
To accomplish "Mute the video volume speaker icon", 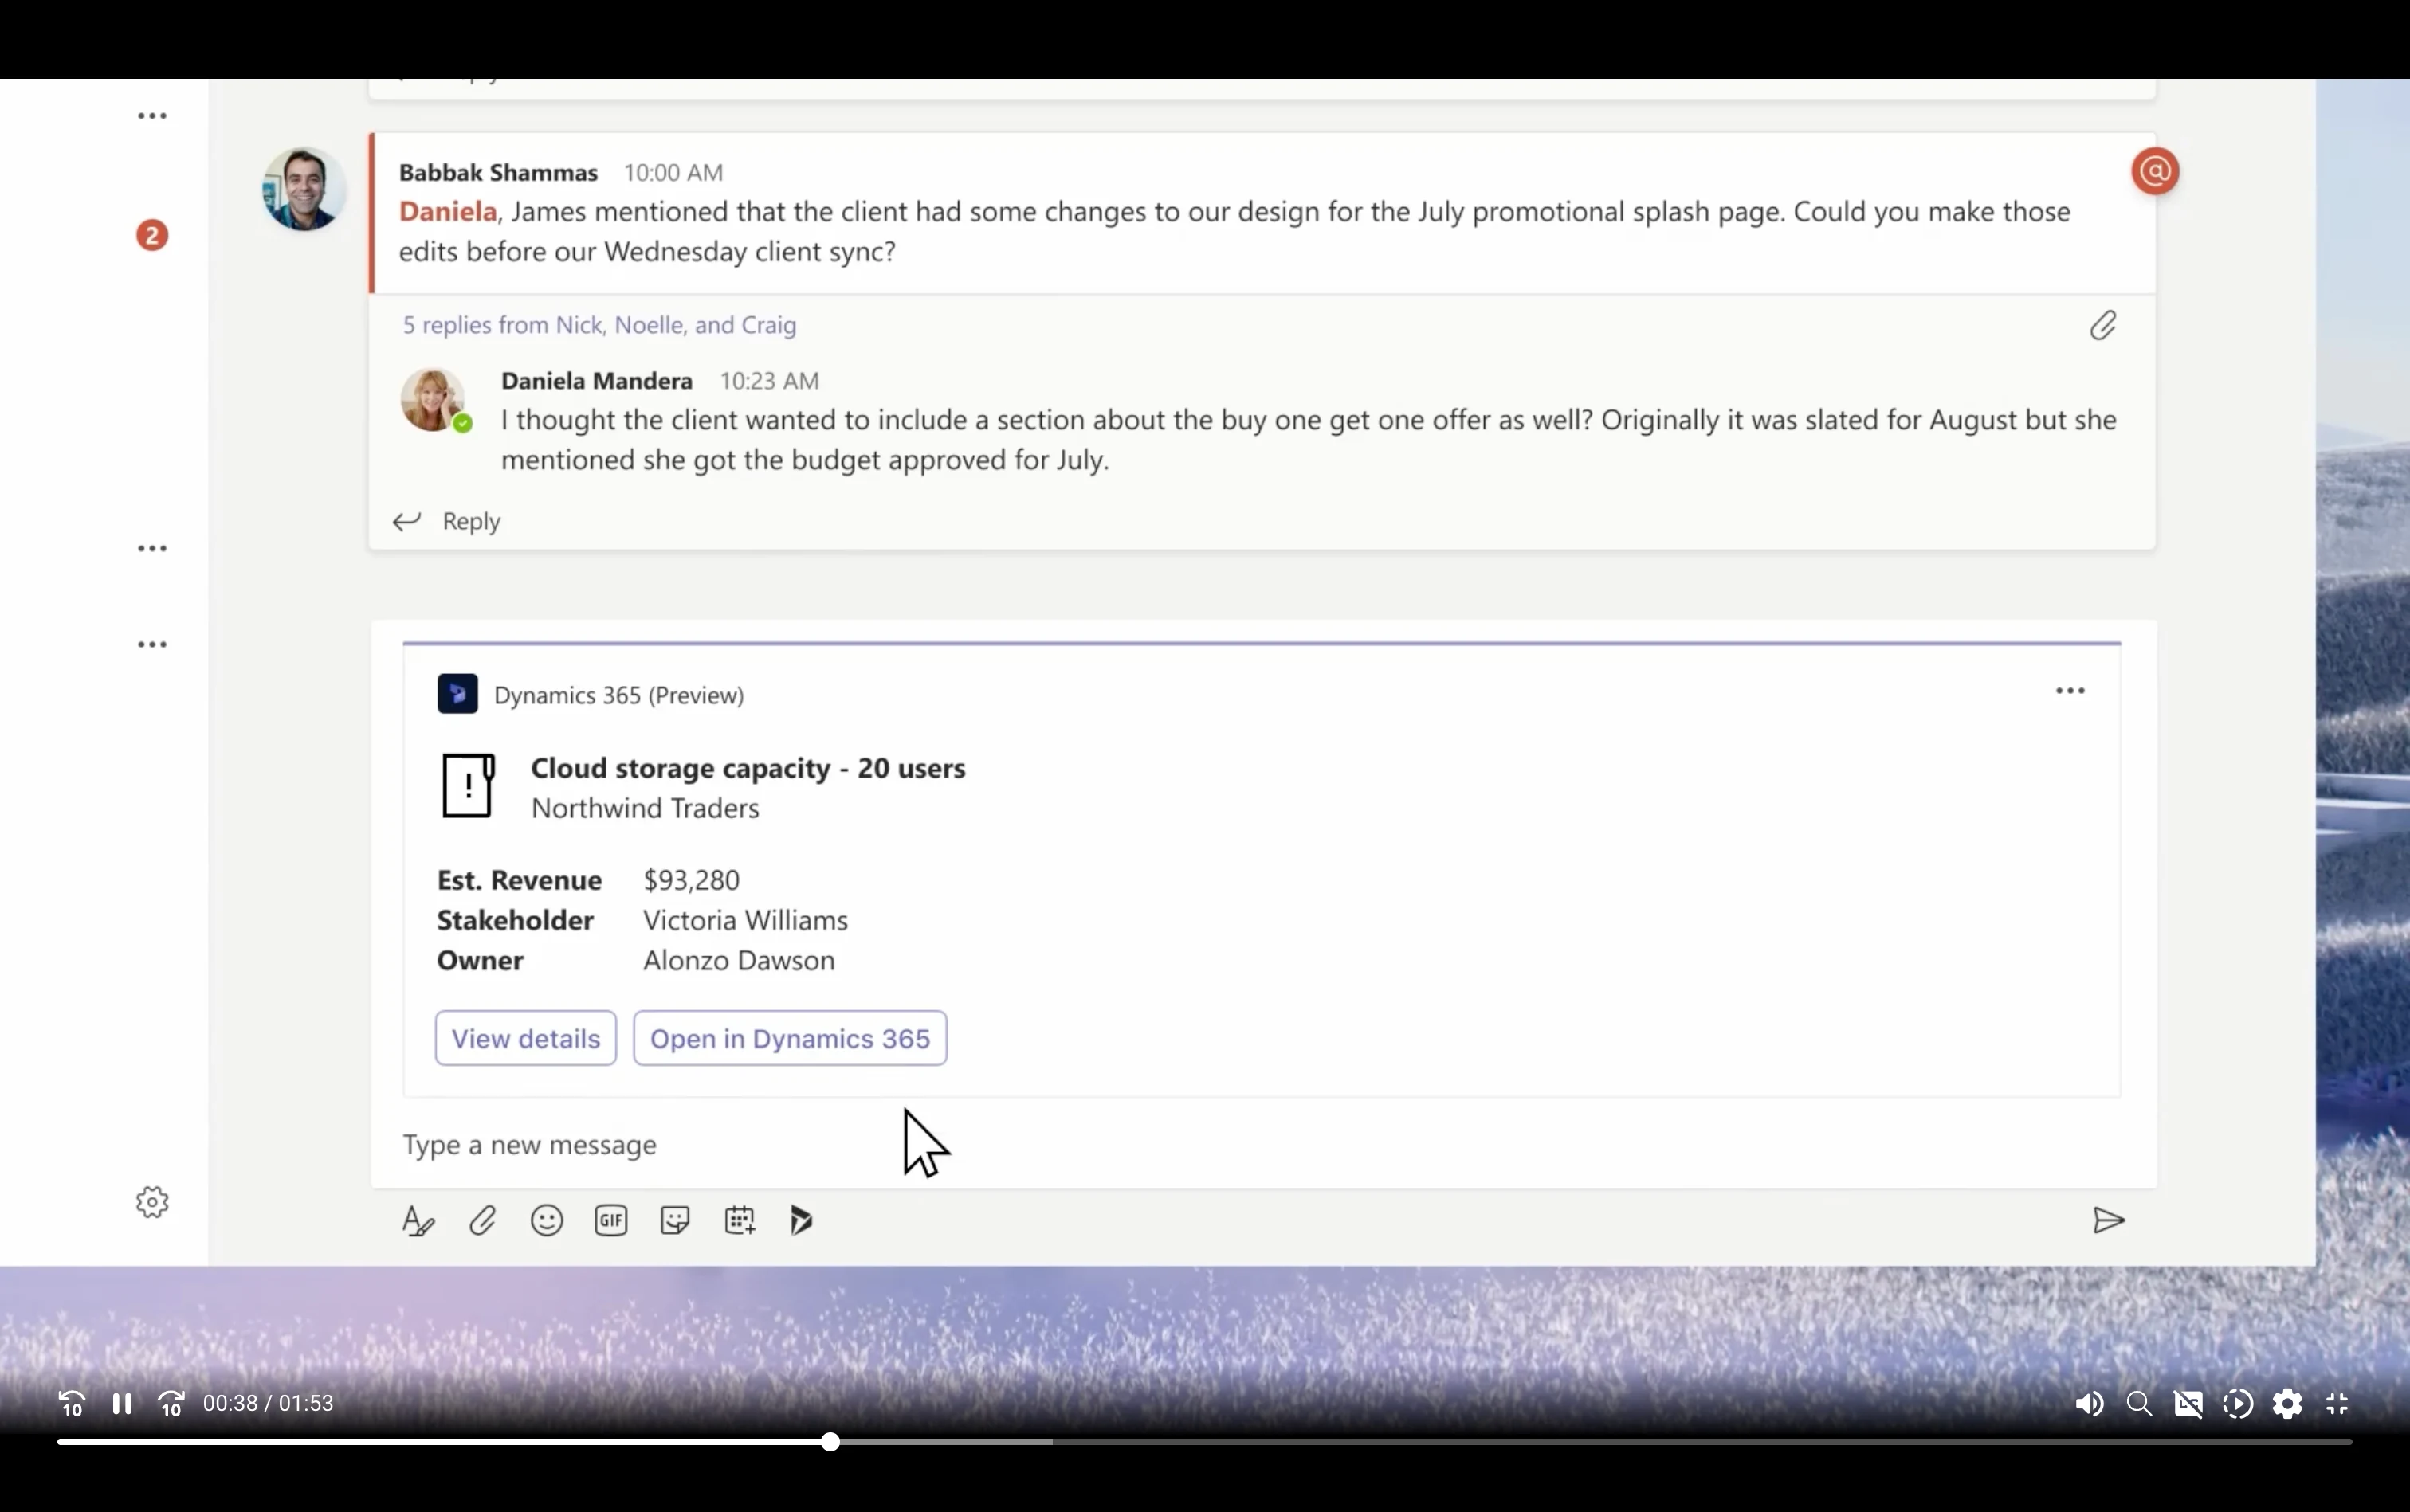I will tap(2089, 1404).
